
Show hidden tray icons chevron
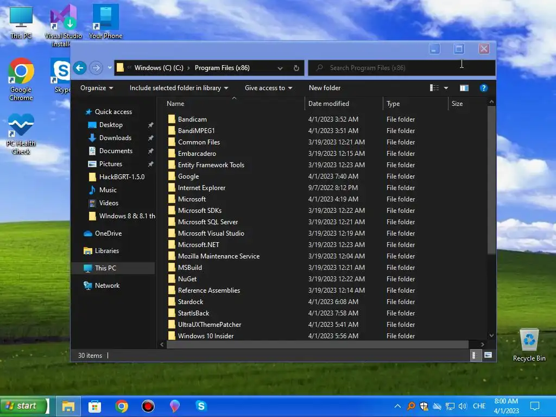tap(397, 406)
